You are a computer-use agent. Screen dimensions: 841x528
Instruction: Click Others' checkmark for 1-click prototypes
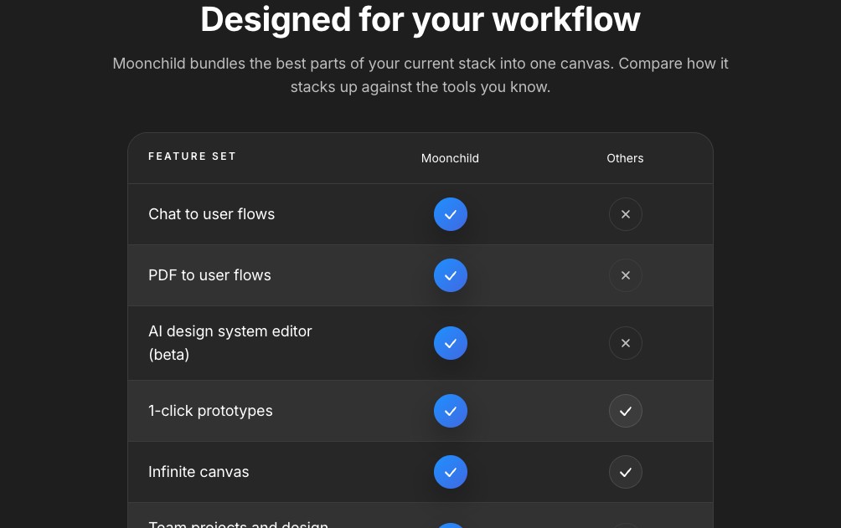(x=626, y=411)
